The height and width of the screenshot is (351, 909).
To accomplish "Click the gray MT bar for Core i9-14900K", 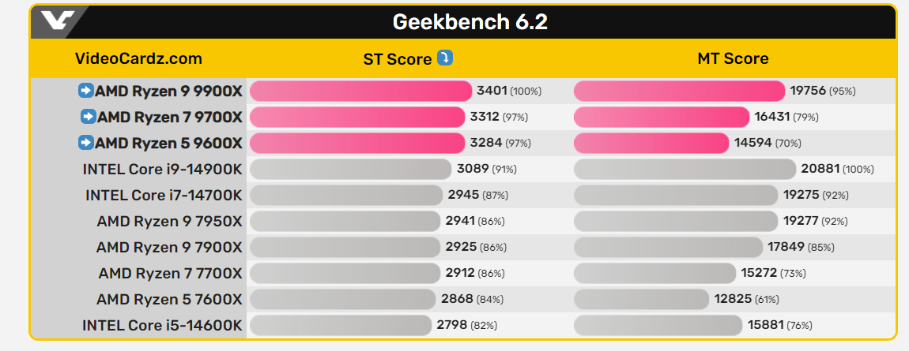I will 685,169.
